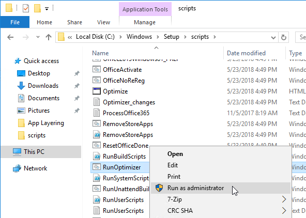Click the Properties checkmark icon in title bar
Screen dimensions: 306x218
(26, 8)
